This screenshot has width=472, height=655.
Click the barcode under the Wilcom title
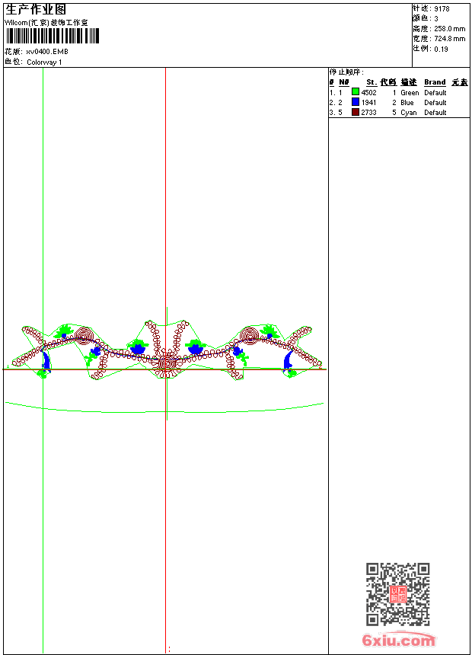tap(53, 36)
